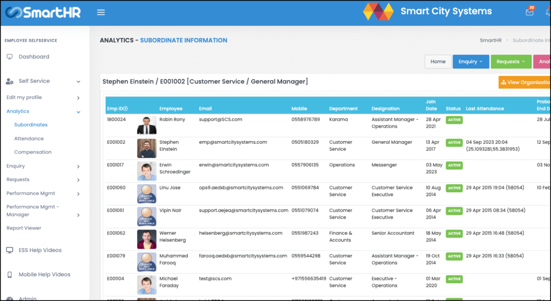Click the Home button

[x=438, y=61]
